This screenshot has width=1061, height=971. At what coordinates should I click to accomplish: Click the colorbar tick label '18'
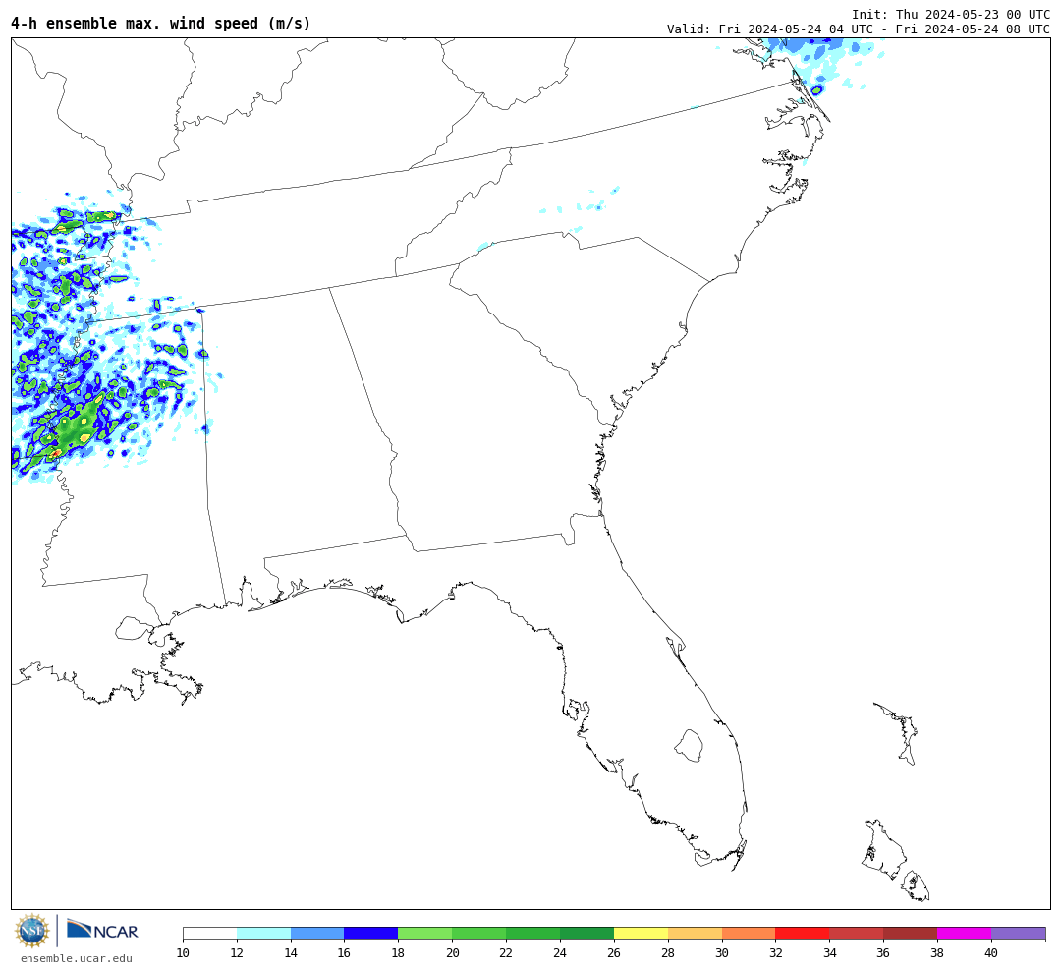[x=399, y=953]
